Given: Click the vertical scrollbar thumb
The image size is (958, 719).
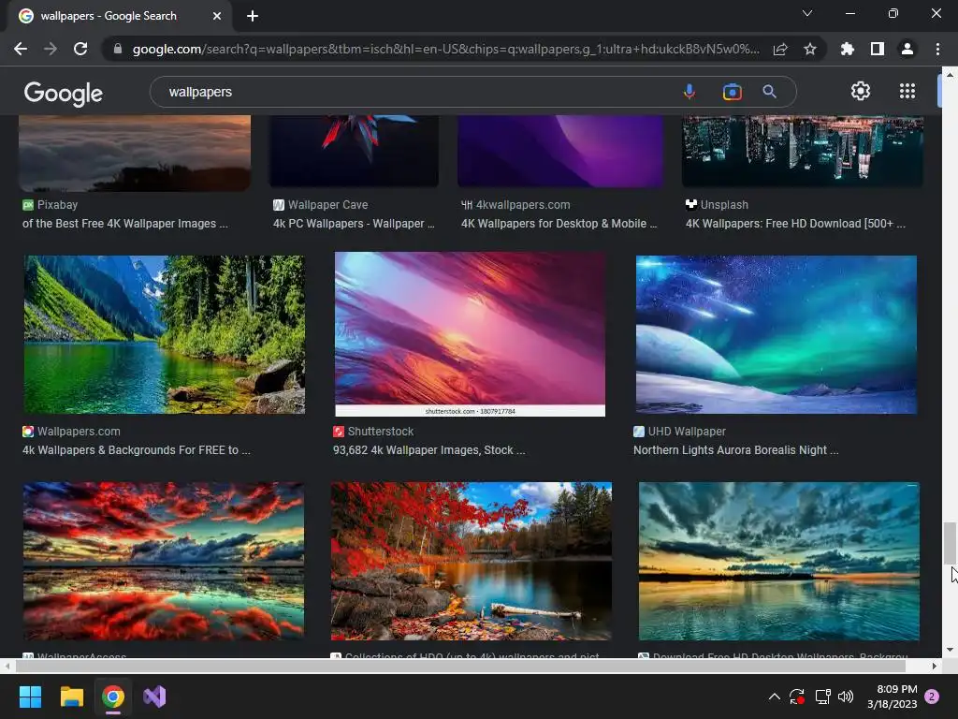Looking at the screenshot, I should (x=950, y=543).
